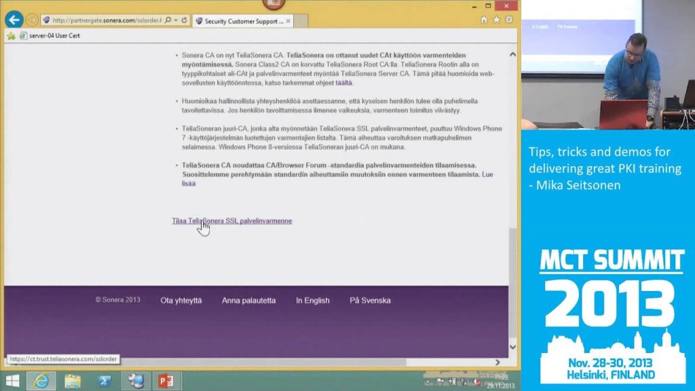
Task: Go back with the browser Back arrow
Action: pyautogui.click(x=14, y=20)
